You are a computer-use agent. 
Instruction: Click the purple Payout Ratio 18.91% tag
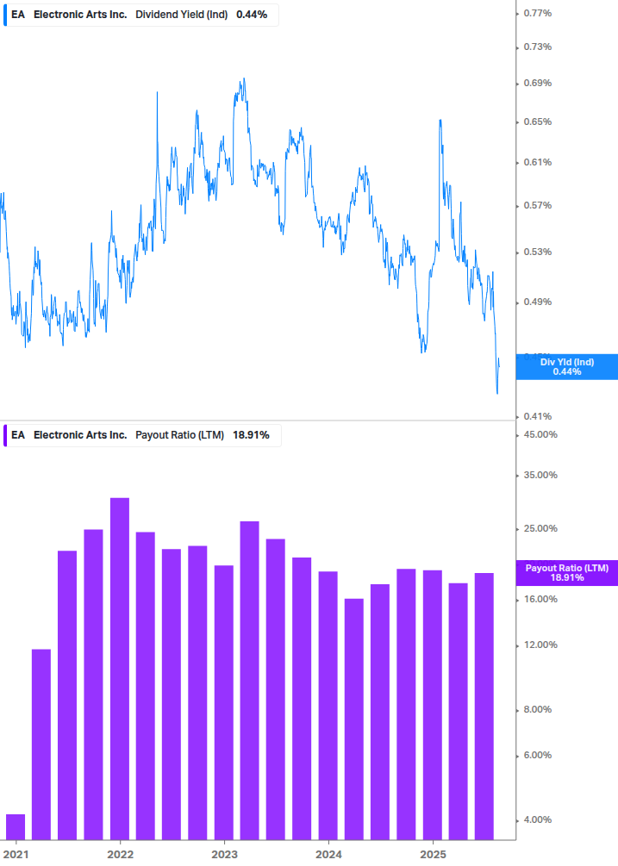coord(566,573)
